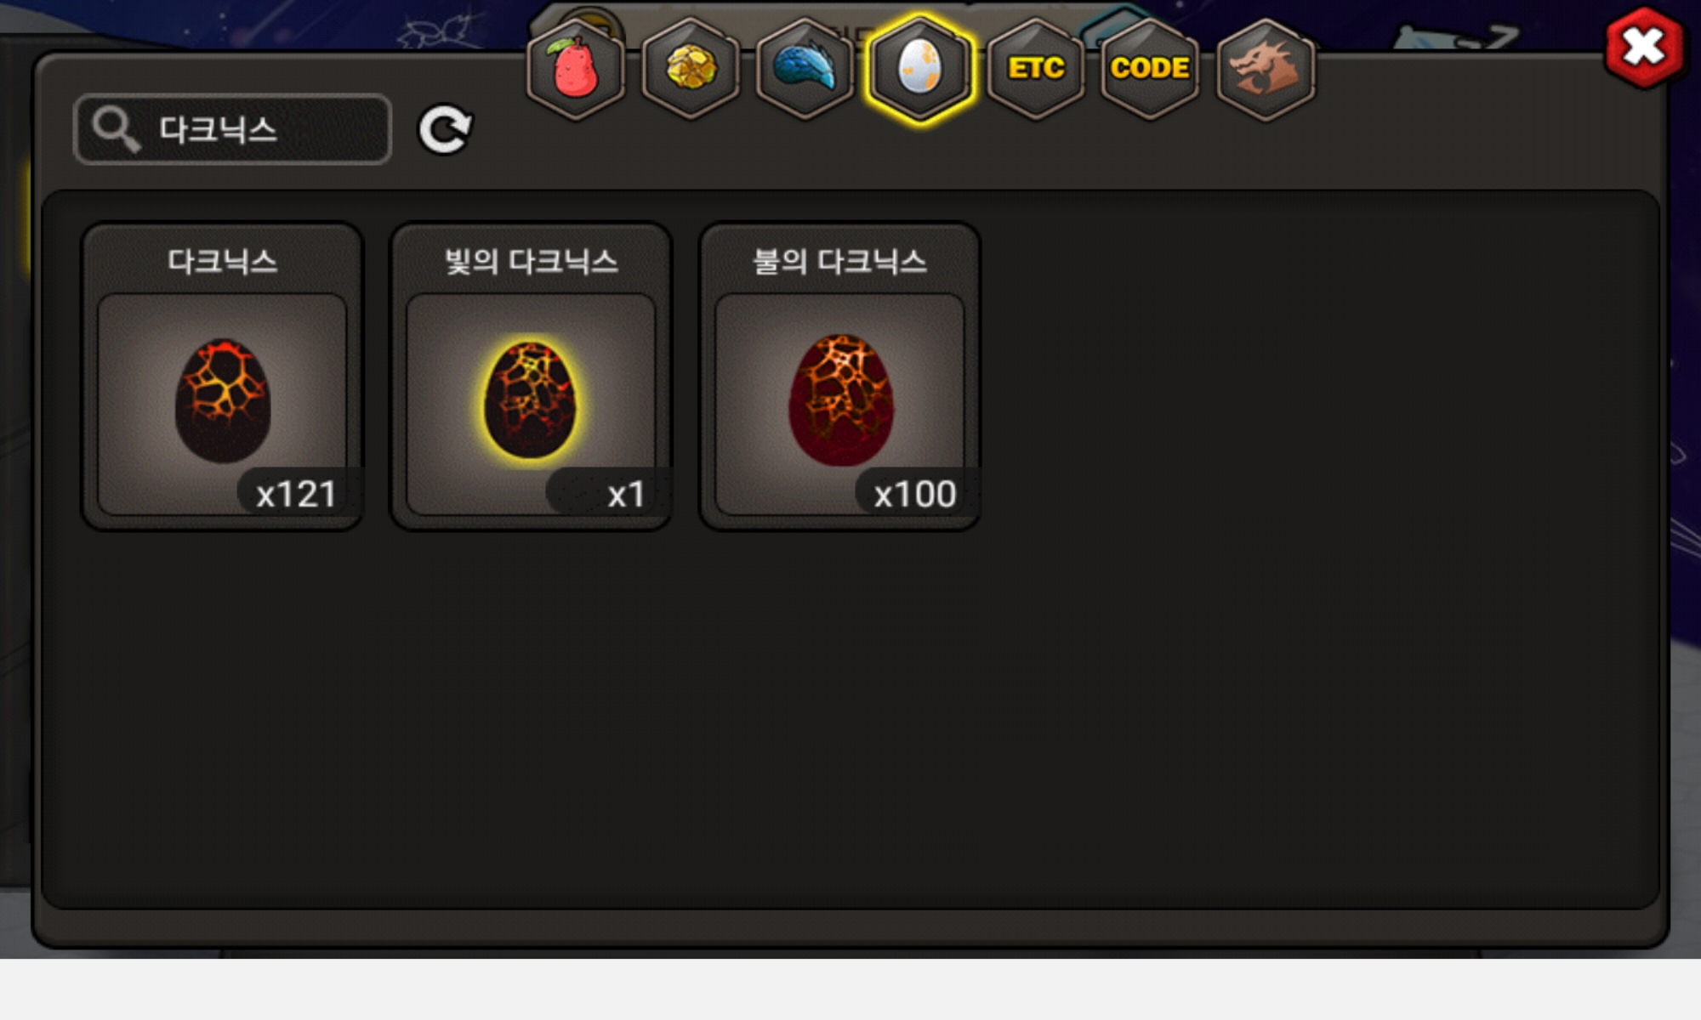The image size is (1701, 1020).
Task: Select the 빛의 다크닉스 glowing egg card
Action: point(532,377)
